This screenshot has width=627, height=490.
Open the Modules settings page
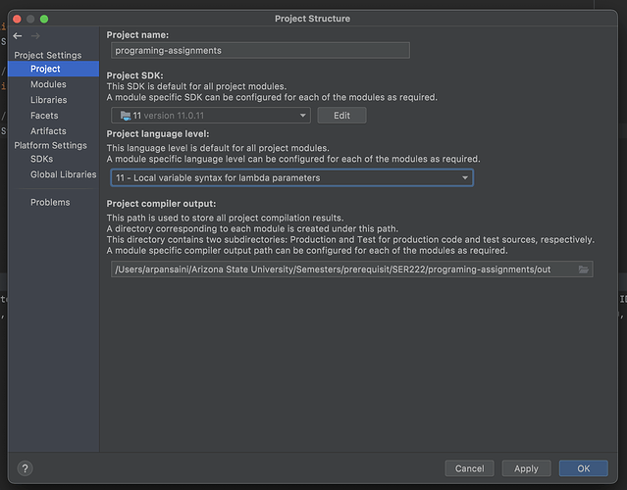pos(48,85)
